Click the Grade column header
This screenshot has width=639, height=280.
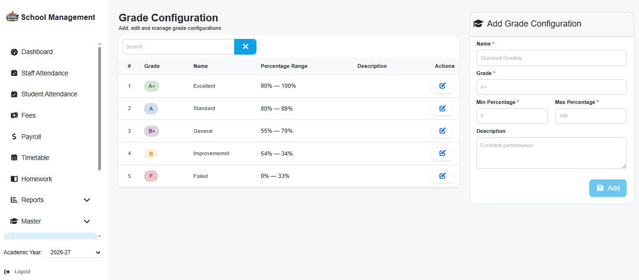[152, 66]
